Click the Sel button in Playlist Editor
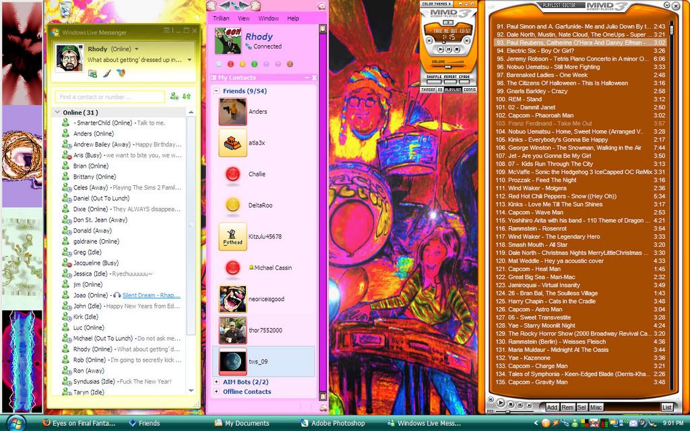Image resolution: width=690 pixels, height=431 pixels. point(582,407)
